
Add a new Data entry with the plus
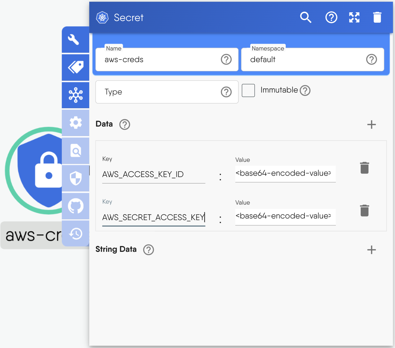click(371, 124)
